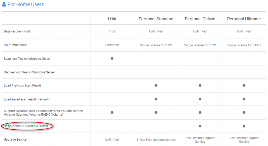
Task: Click Personal Ultimate dot for Load Previous Scan Result
Action: 244,85
